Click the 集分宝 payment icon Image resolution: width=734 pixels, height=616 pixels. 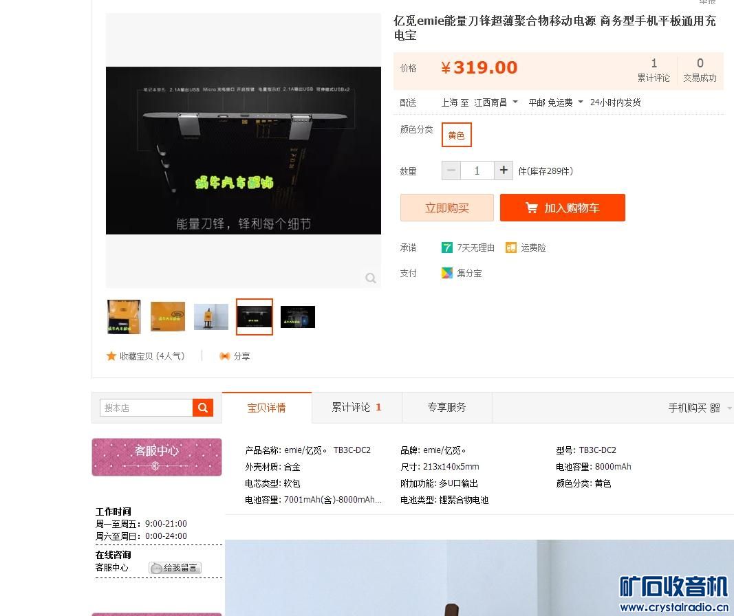coord(447,273)
